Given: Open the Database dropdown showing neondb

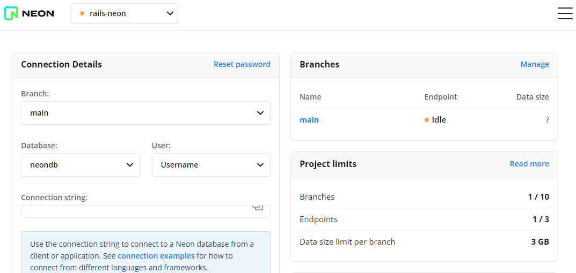Looking at the screenshot, I should [x=81, y=165].
